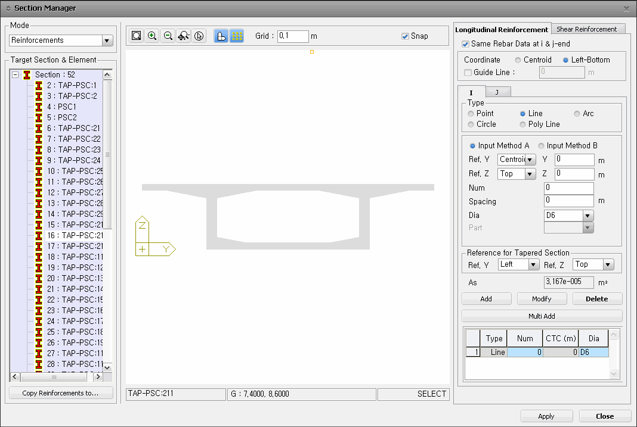Choose the Arc type radio button
Viewport: 637px width, 427px height.
pos(577,114)
